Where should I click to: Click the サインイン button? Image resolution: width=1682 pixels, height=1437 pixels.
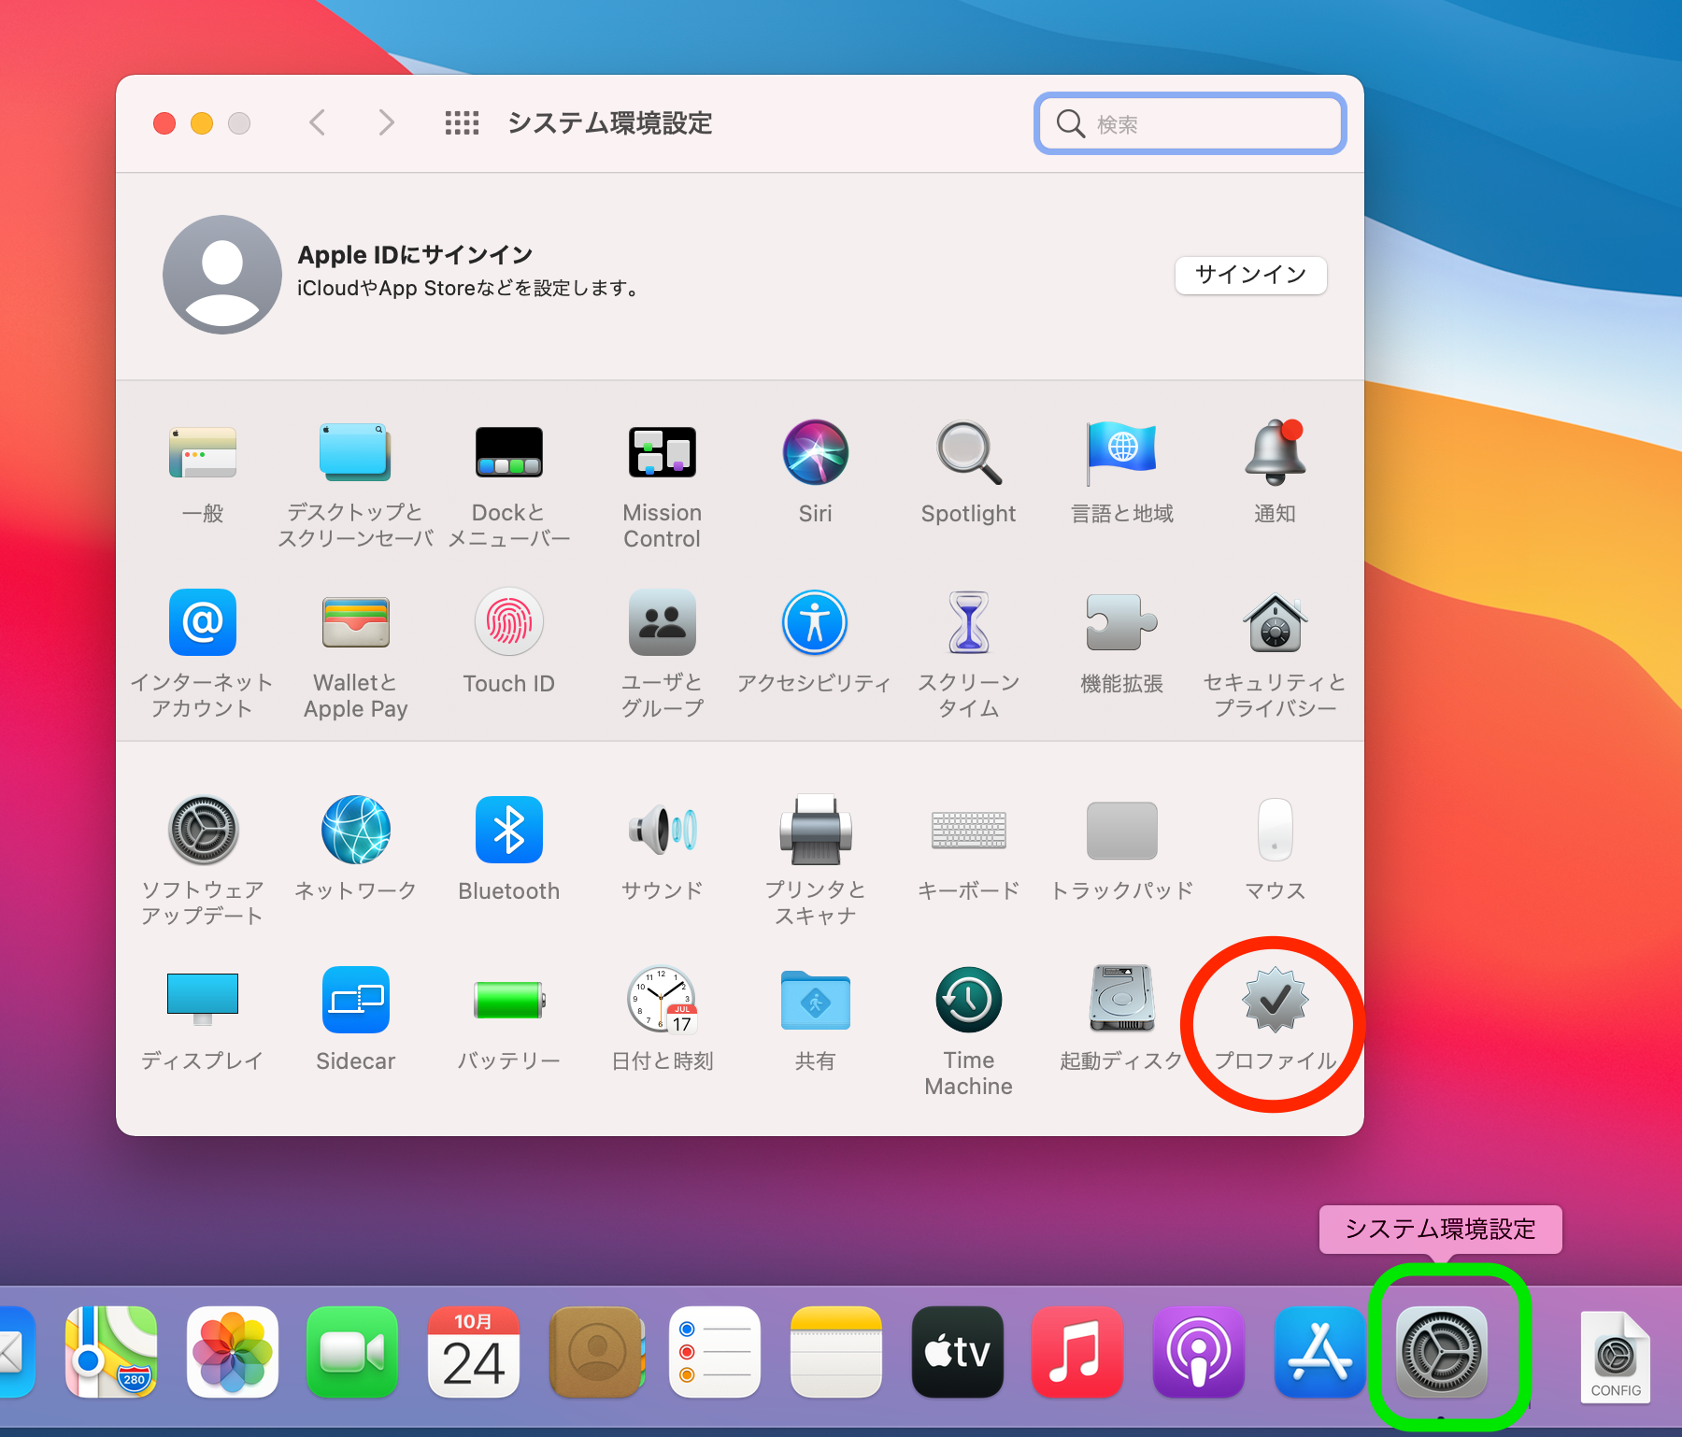[1250, 275]
